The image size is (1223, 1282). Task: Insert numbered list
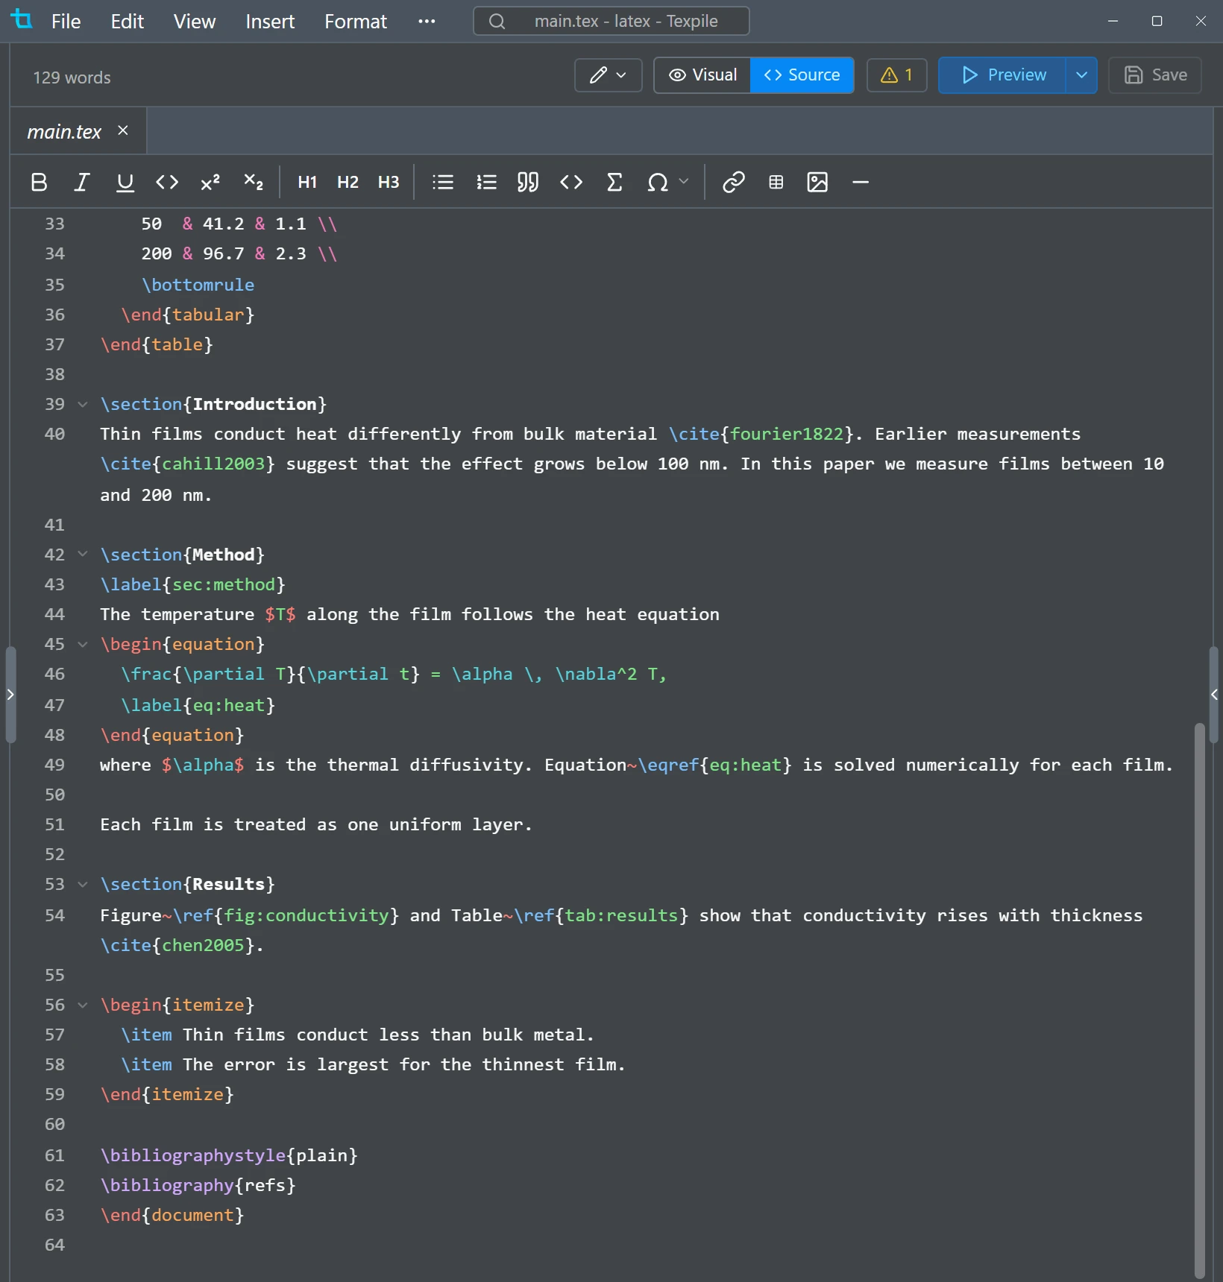tap(486, 182)
